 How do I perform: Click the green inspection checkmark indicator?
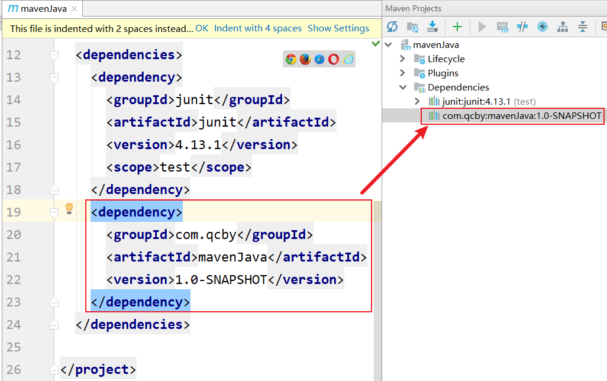coord(376,43)
